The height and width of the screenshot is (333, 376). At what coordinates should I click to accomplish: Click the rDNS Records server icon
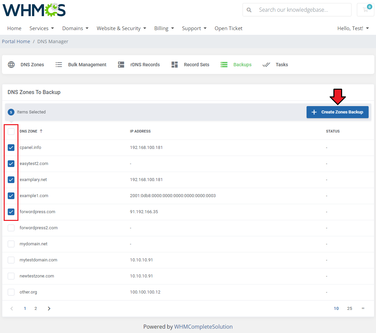(x=121, y=65)
